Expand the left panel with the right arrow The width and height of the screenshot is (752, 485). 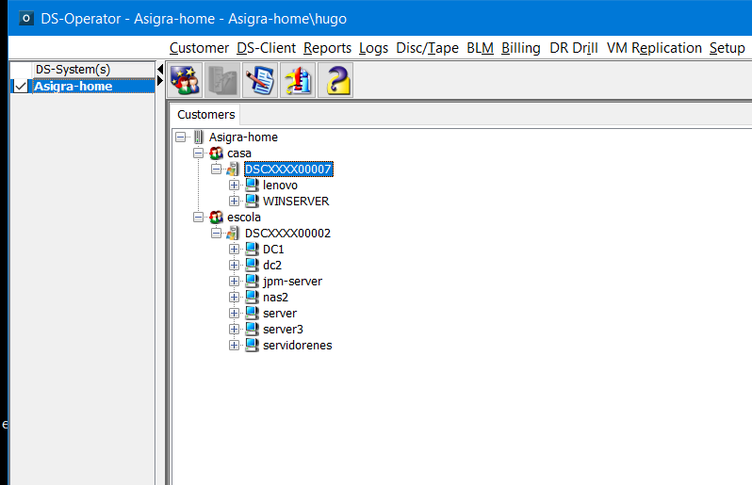(x=160, y=81)
